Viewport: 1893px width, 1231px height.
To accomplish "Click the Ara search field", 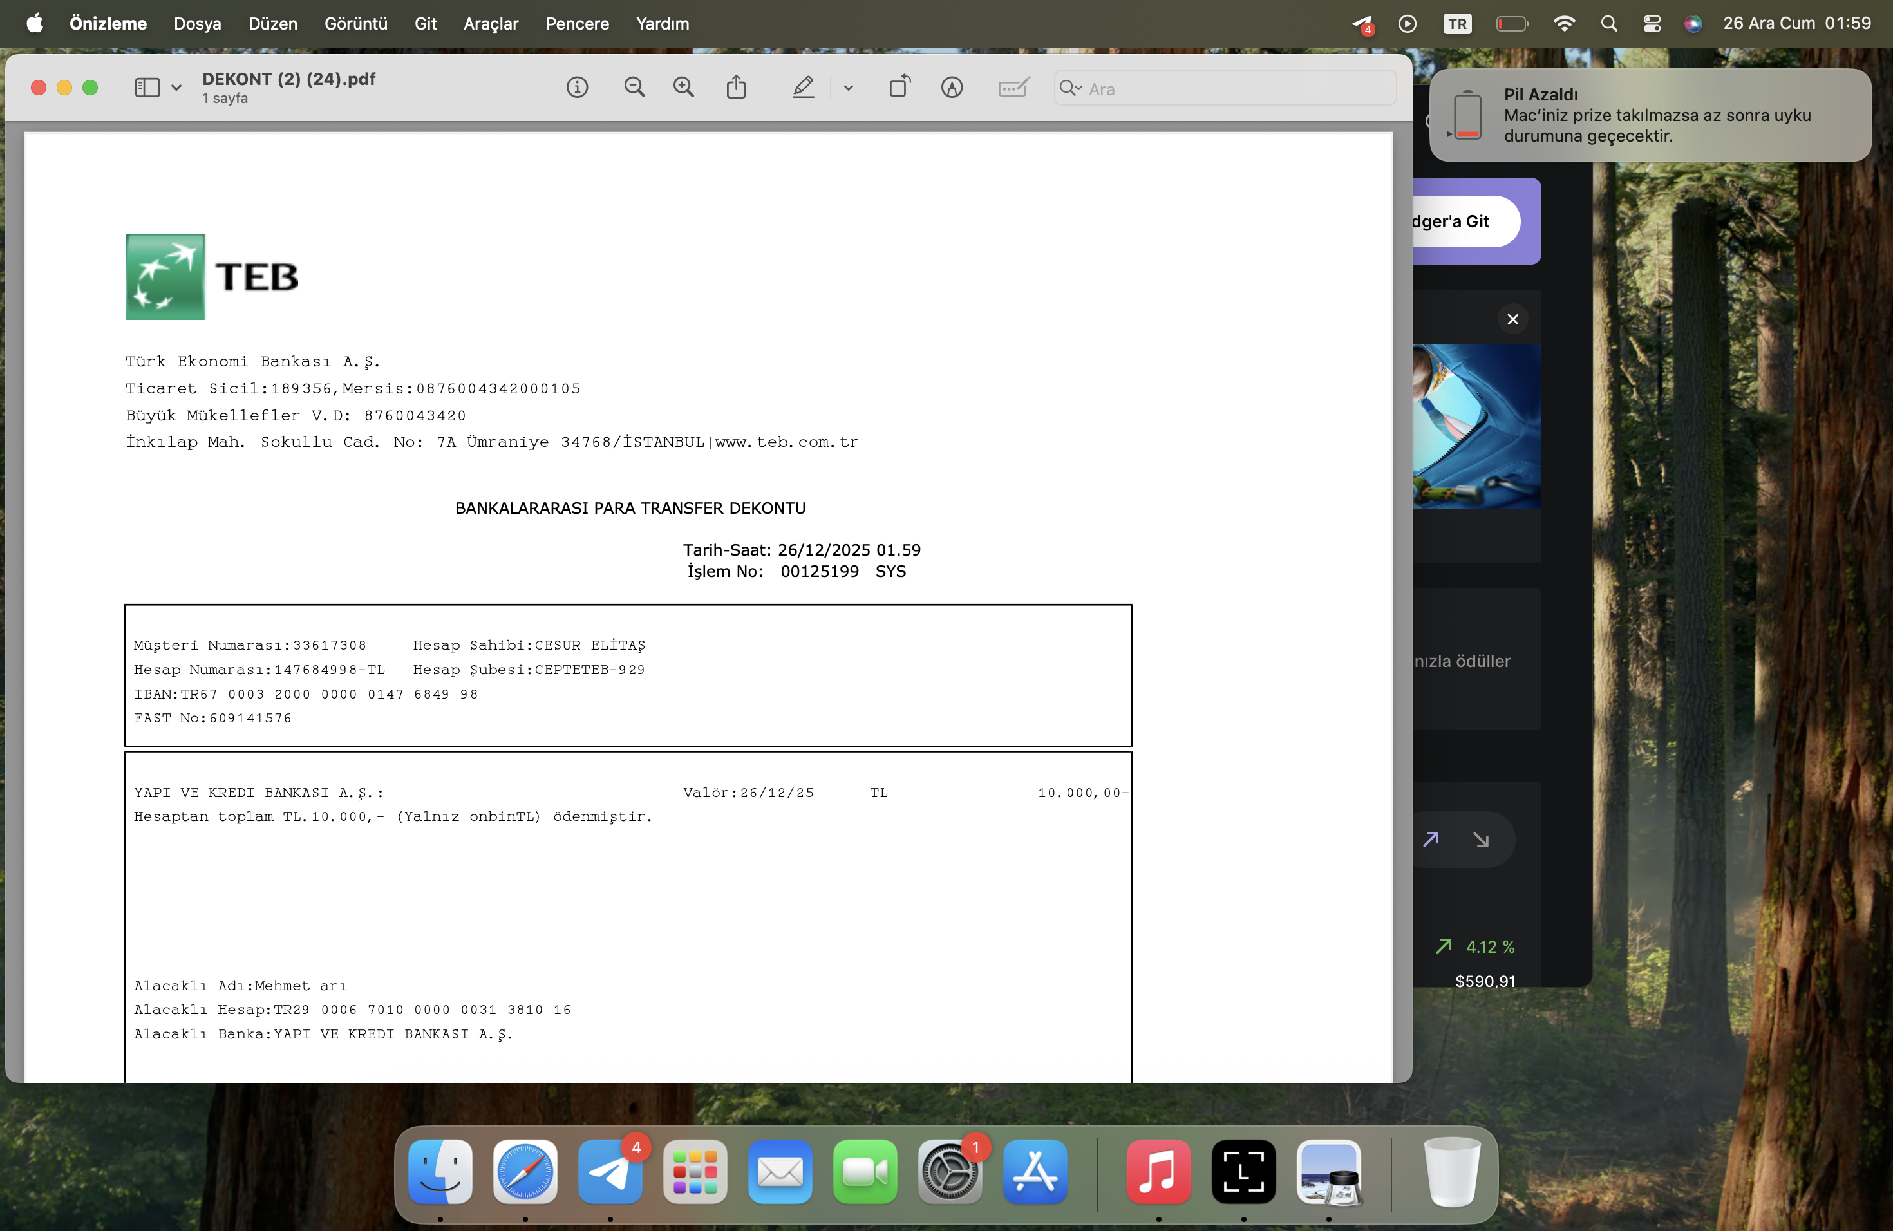I will click(x=1225, y=88).
